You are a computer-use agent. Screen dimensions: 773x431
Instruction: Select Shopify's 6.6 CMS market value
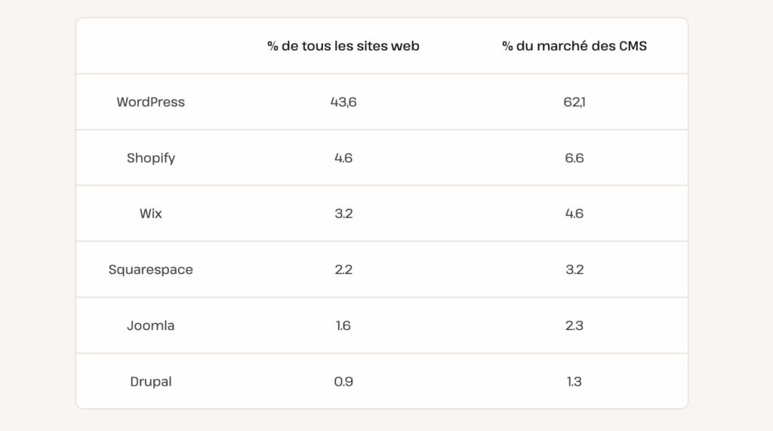[574, 158]
